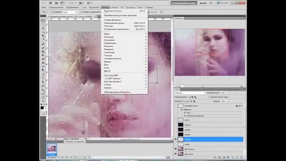This screenshot has width=286, height=161.
Task: Open Mini Bridge from the application bar
Action: click(56, 3)
